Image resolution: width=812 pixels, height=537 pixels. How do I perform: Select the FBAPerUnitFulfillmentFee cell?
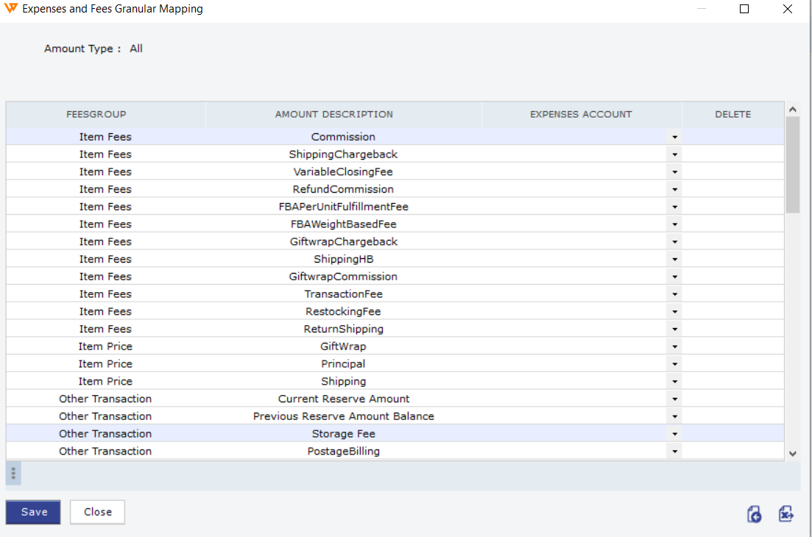[x=343, y=207]
